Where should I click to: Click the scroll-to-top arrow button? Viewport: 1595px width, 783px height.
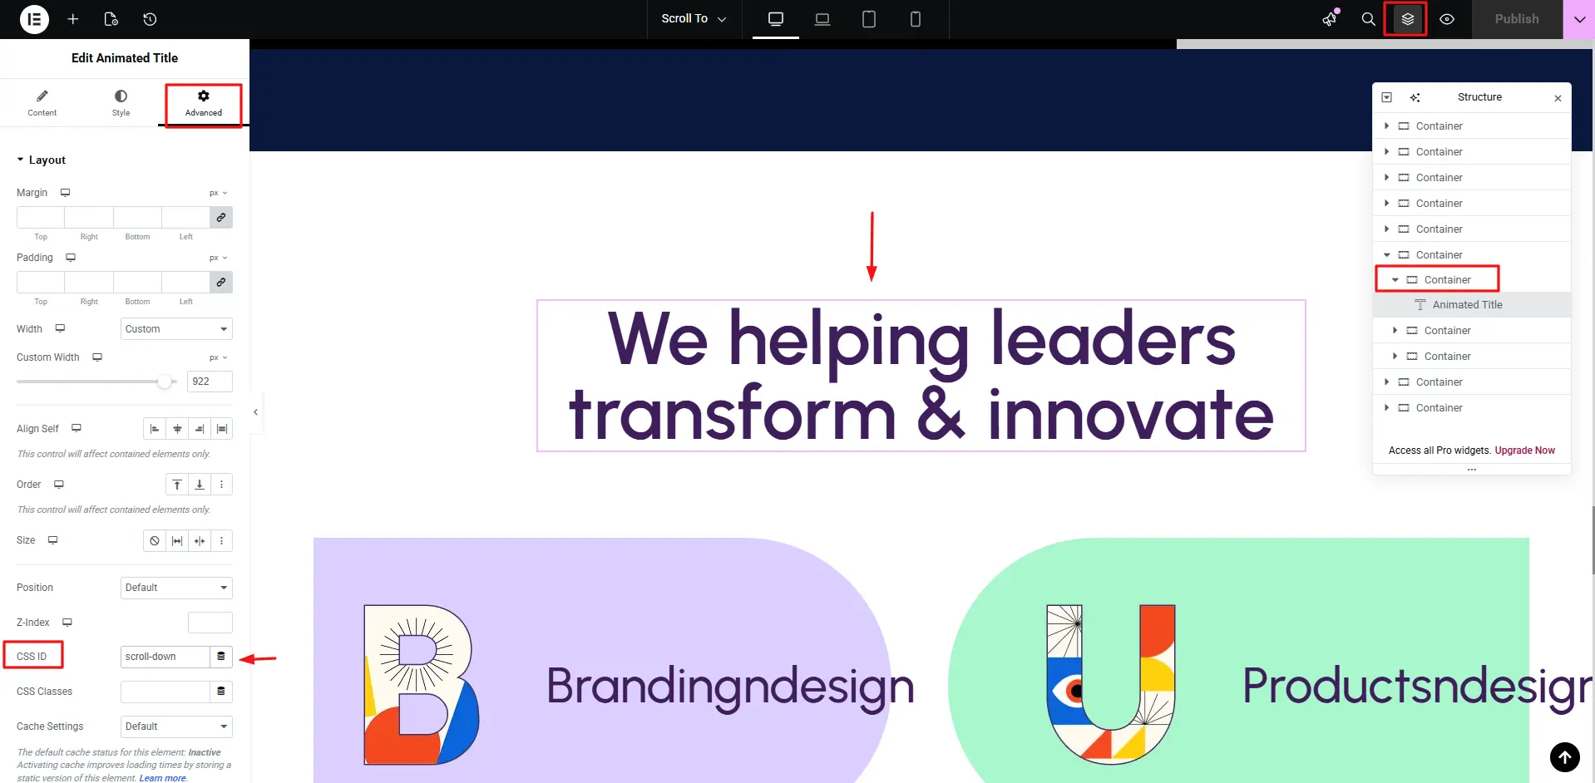coord(1564,756)
